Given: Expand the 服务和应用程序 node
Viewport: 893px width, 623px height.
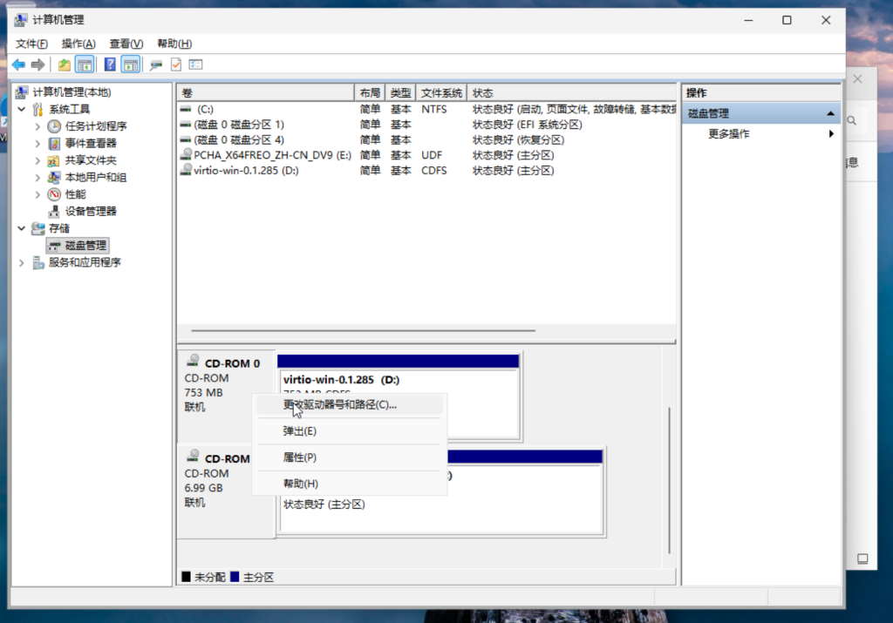Looking at the screenshot, I should 22,262.
